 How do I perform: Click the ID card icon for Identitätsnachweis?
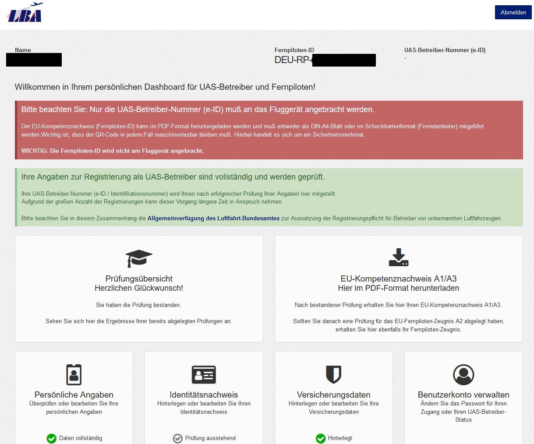[204, 374]
